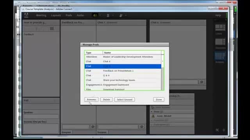Open the Pods menu
The width and height of the screenshot is (250, 140).
click(x=69, y=16)
